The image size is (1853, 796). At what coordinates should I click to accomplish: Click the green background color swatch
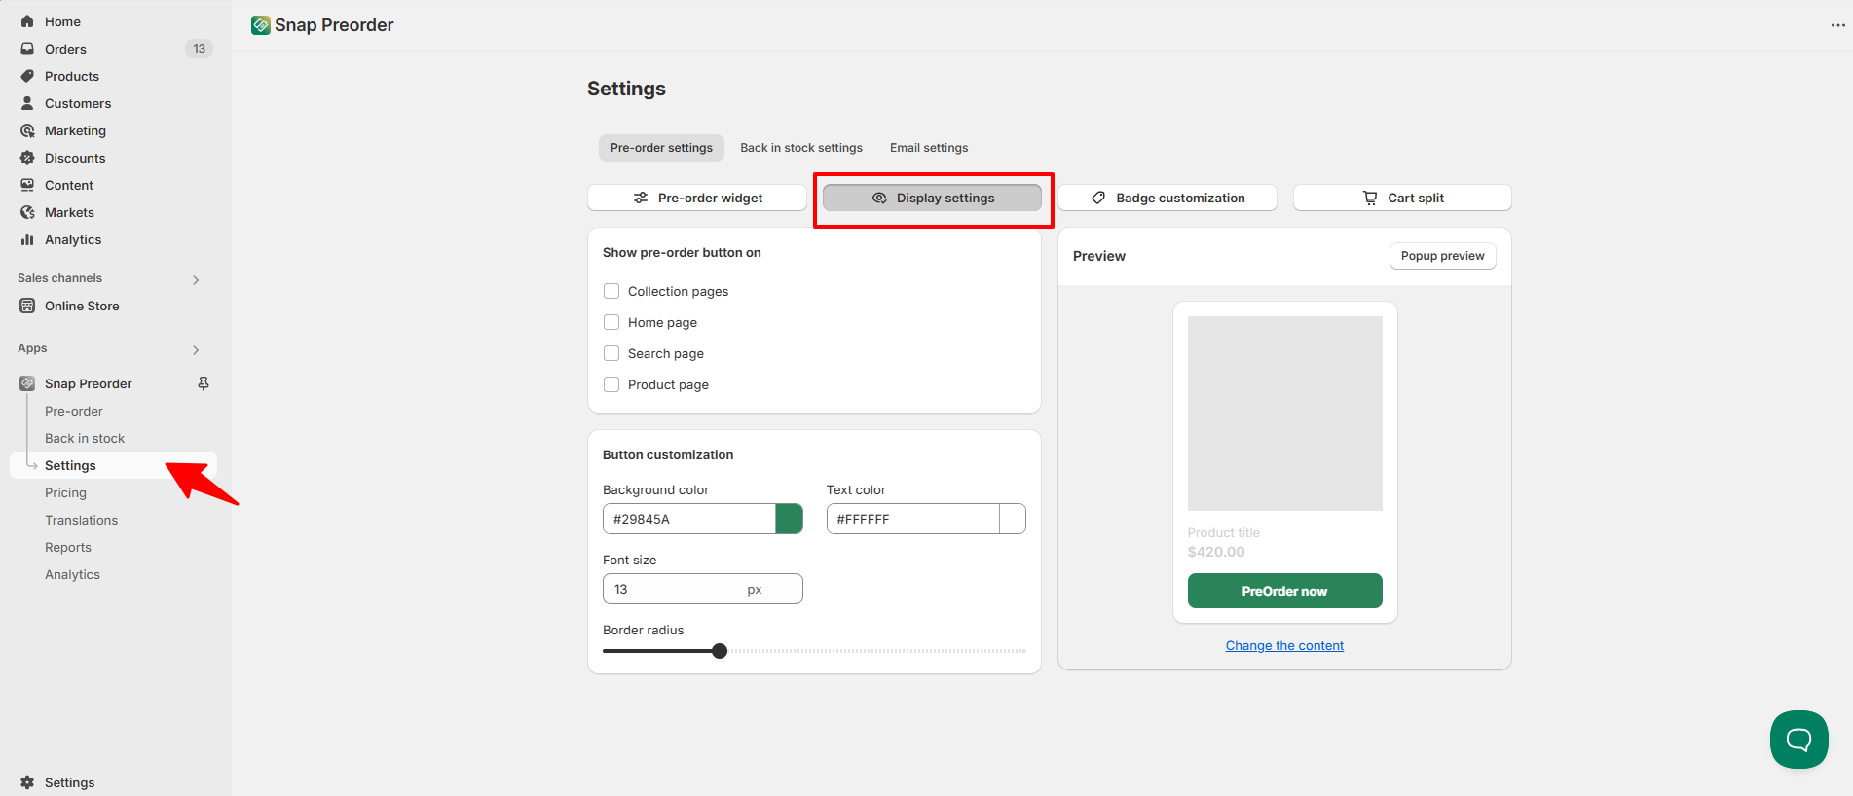pos(789,519)
